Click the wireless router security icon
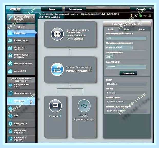Image resolution: width=159 pixels, height=148 pixels. [57, 69]
